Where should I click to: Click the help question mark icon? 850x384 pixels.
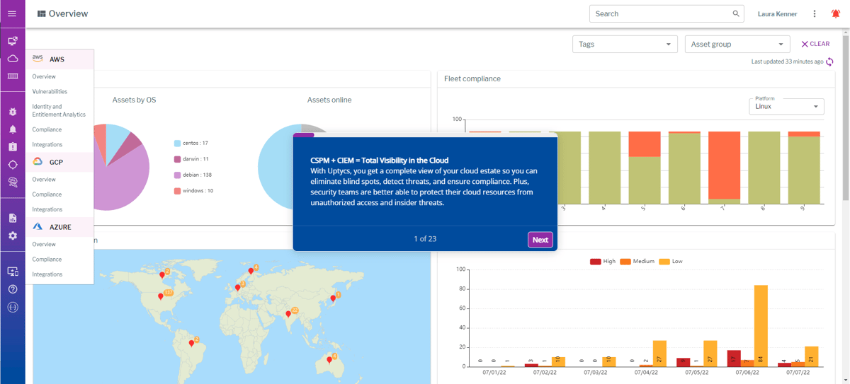[x=13, y=289]
